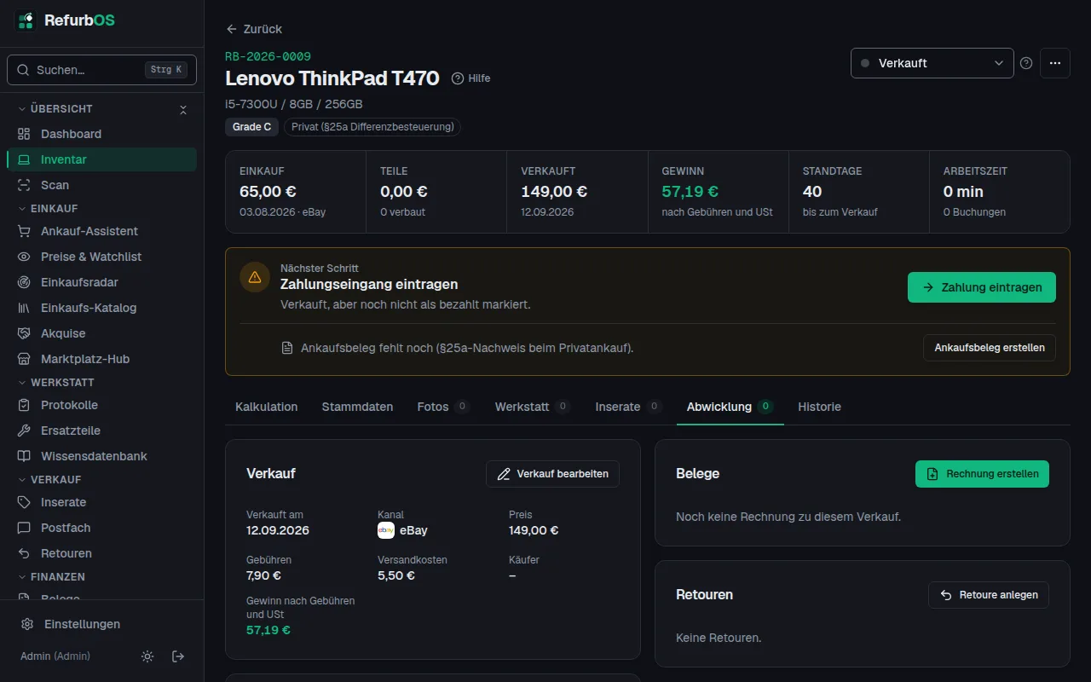Go back with the Zurück link
1091x682 pixels.
click(254, 29)
